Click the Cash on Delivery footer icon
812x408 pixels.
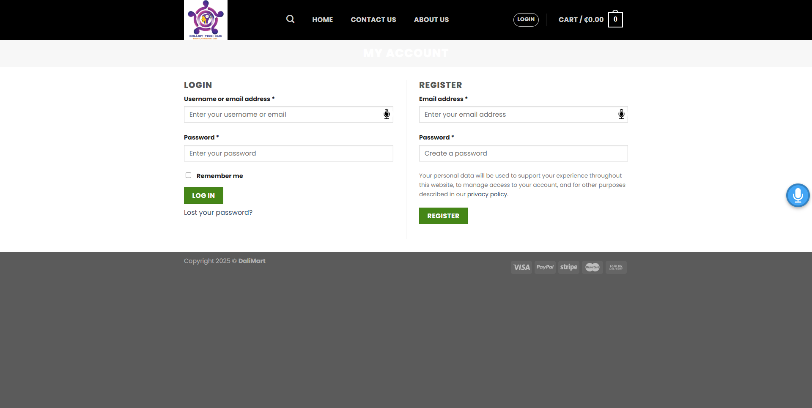(x=616, y=267)
